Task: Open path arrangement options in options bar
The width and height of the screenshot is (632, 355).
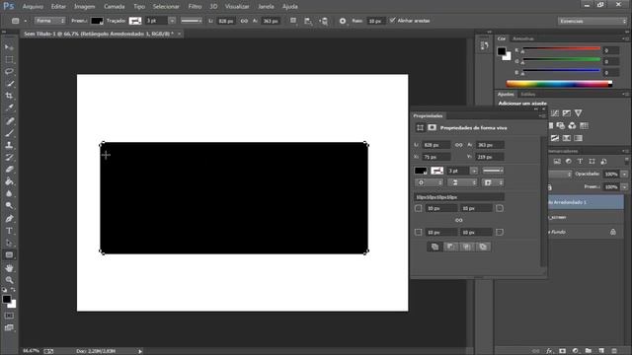Action: (x=324, y=21)
